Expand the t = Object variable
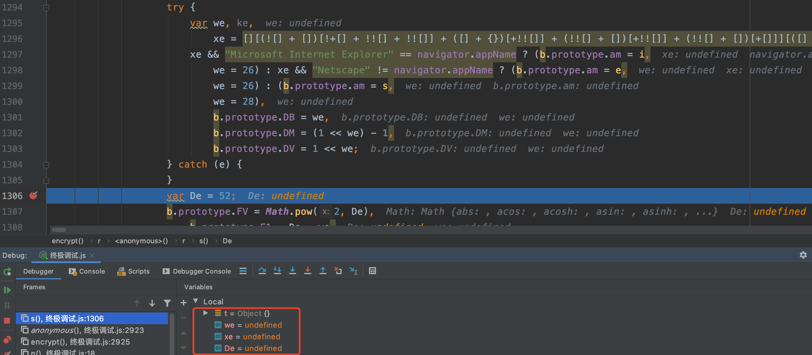 click(x=205, y=313)
